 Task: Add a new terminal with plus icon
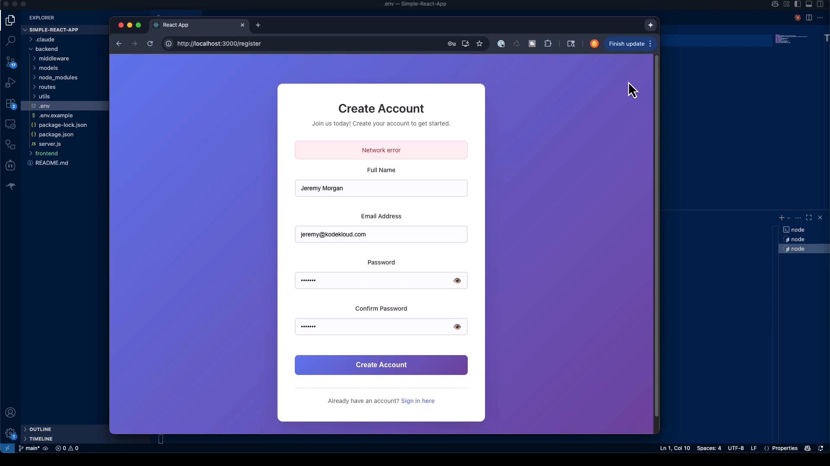click(x=782, y=217)
